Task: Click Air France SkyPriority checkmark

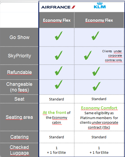Action: click(x=59, y=55)
